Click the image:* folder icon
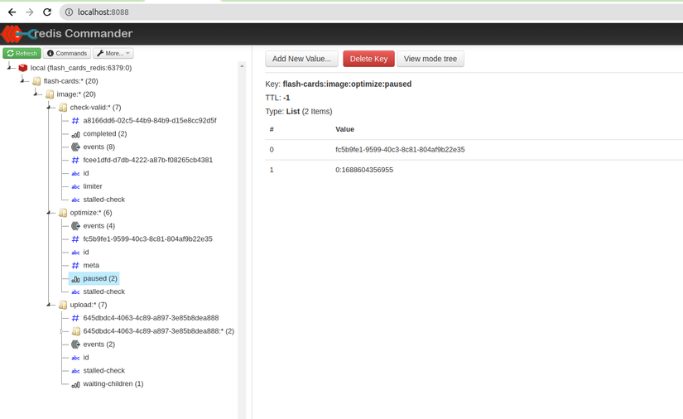This screenshot has height=419, width=683. pos(50,94)
